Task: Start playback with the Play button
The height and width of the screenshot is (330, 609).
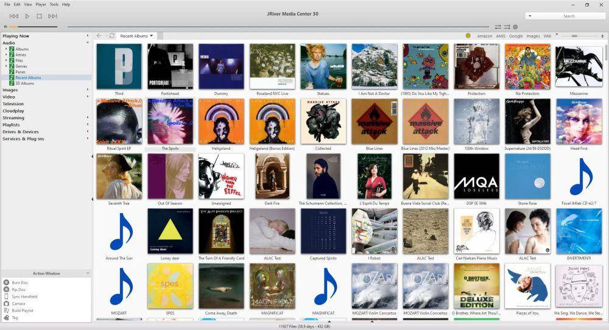Action: pos(27,16)
